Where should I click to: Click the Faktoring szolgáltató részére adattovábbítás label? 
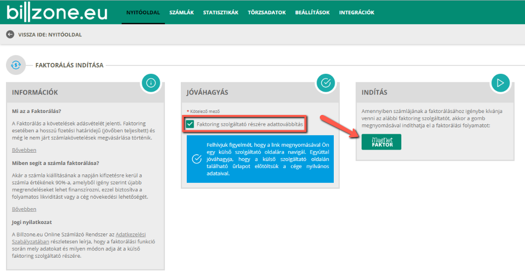click(250, 124)
